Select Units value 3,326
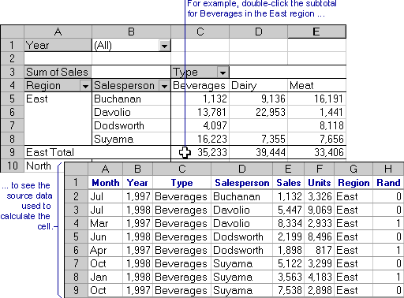This screenshot has width=404, height=298. coord(320,196)
